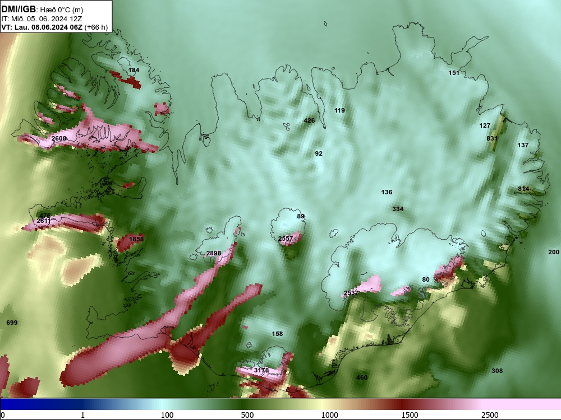Click the 2500 tick on the color scale
Viewport: 561px width, 420px height.
[490, 415]
